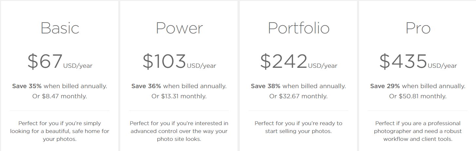476x151 pixels.
Task: Click the $103 USD/year price
Action: click(179, 62)
